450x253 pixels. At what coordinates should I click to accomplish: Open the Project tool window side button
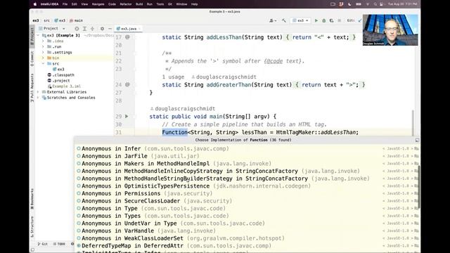click(x=32, y=36)
